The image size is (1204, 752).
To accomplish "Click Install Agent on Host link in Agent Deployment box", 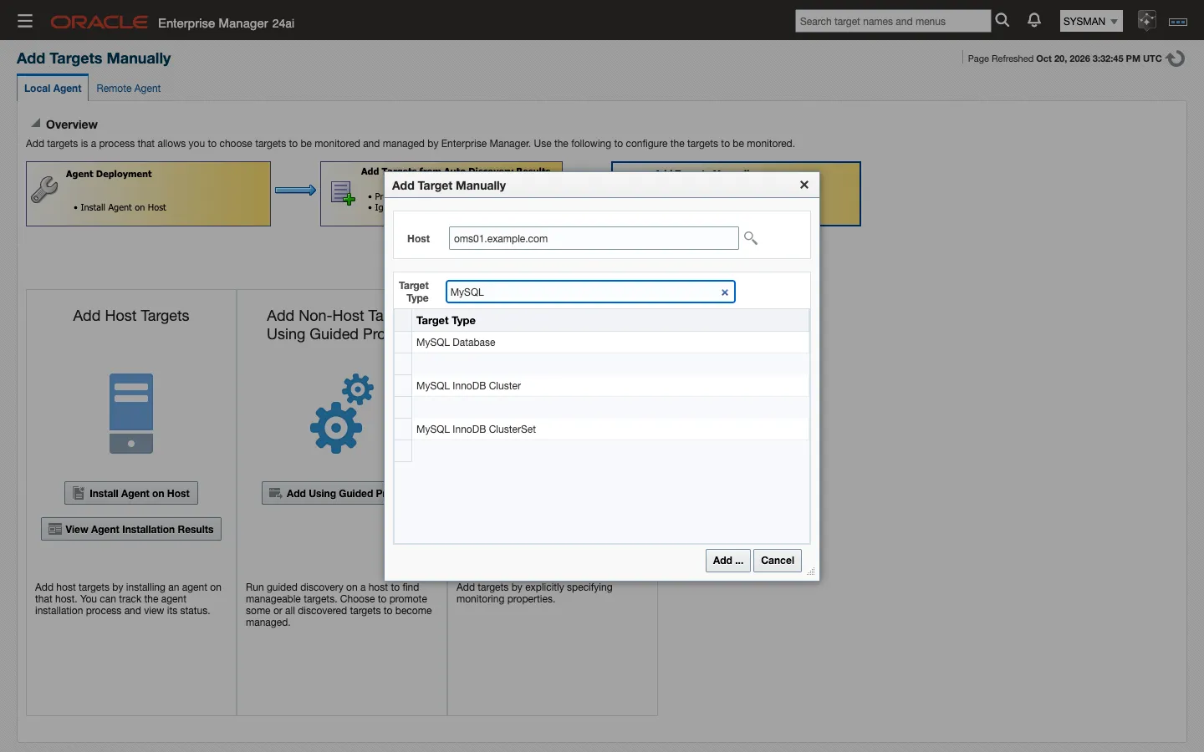I will coord(123,207).
